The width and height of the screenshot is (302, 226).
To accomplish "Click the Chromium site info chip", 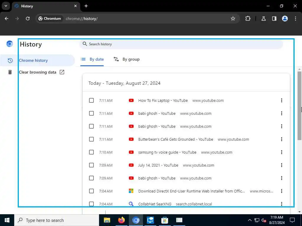I will click(50, 19).
